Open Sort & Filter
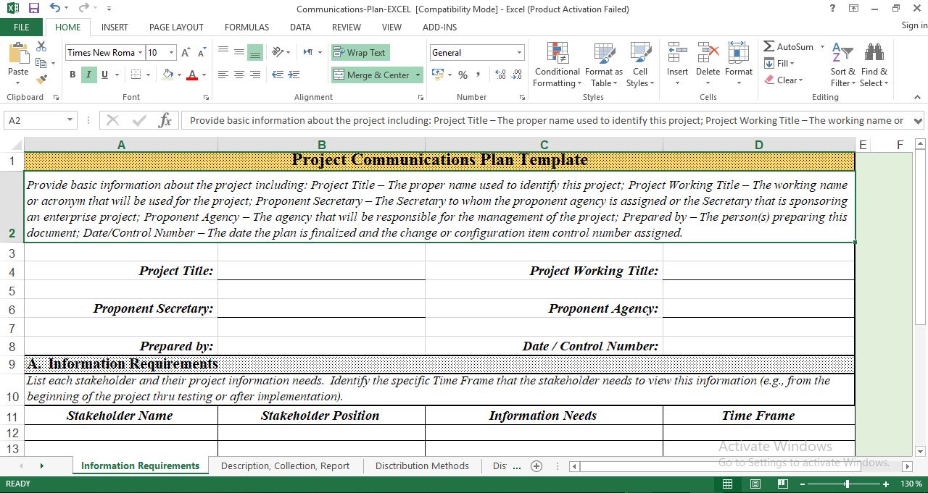928x493 pixels. pos(842,64)
